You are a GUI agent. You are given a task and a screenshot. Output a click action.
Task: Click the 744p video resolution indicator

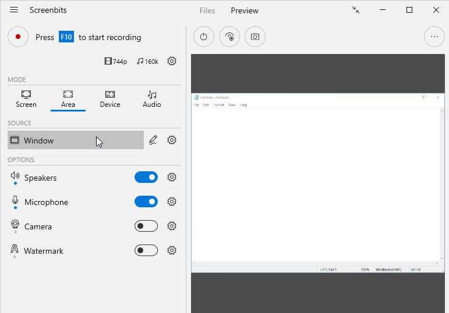[116, 62]
